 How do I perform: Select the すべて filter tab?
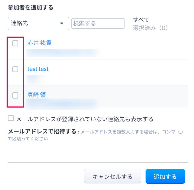tap(141, 19)
